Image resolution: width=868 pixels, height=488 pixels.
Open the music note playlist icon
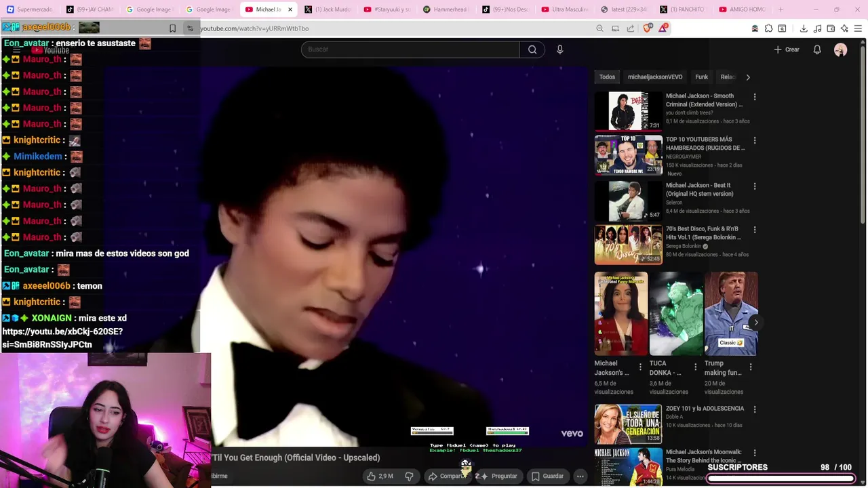click(x=817, y=28)
